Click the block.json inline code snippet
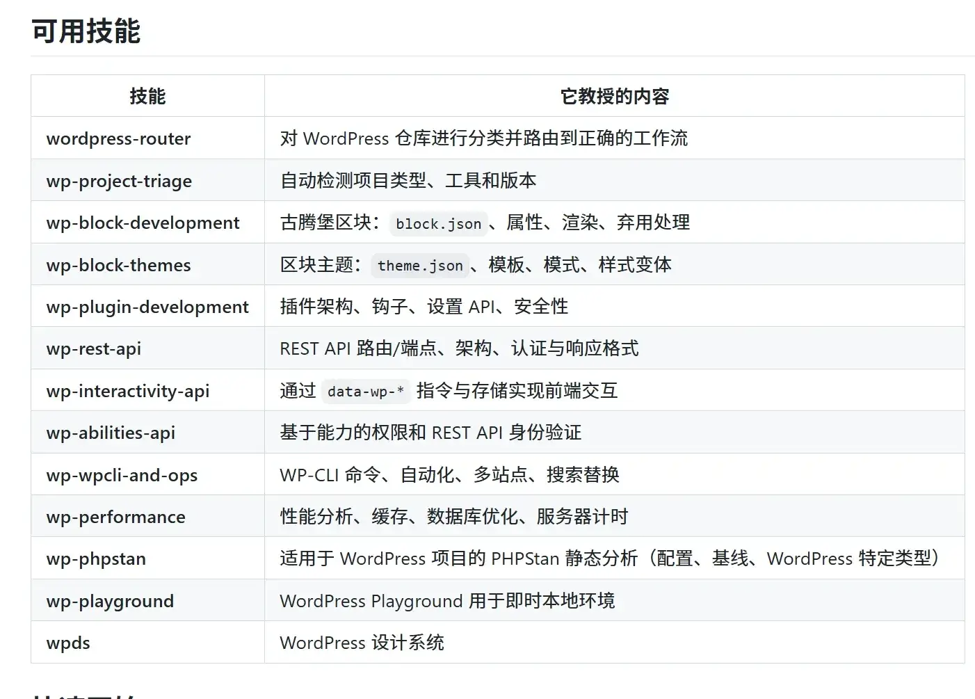 (x=438, y=224)
